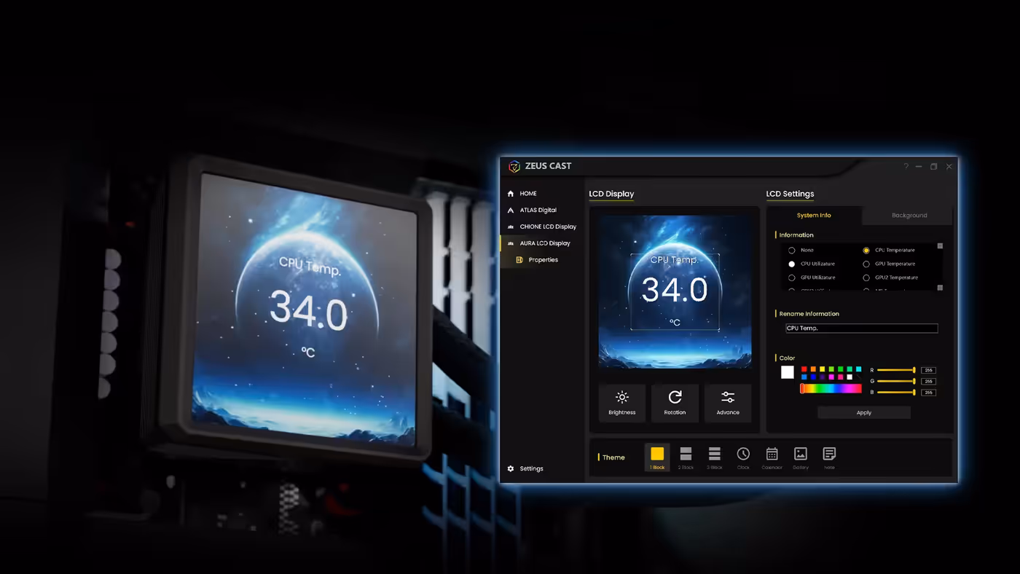1020x574 pixels.
Task: Adjust the G color slider
Action: pos(897,381)
